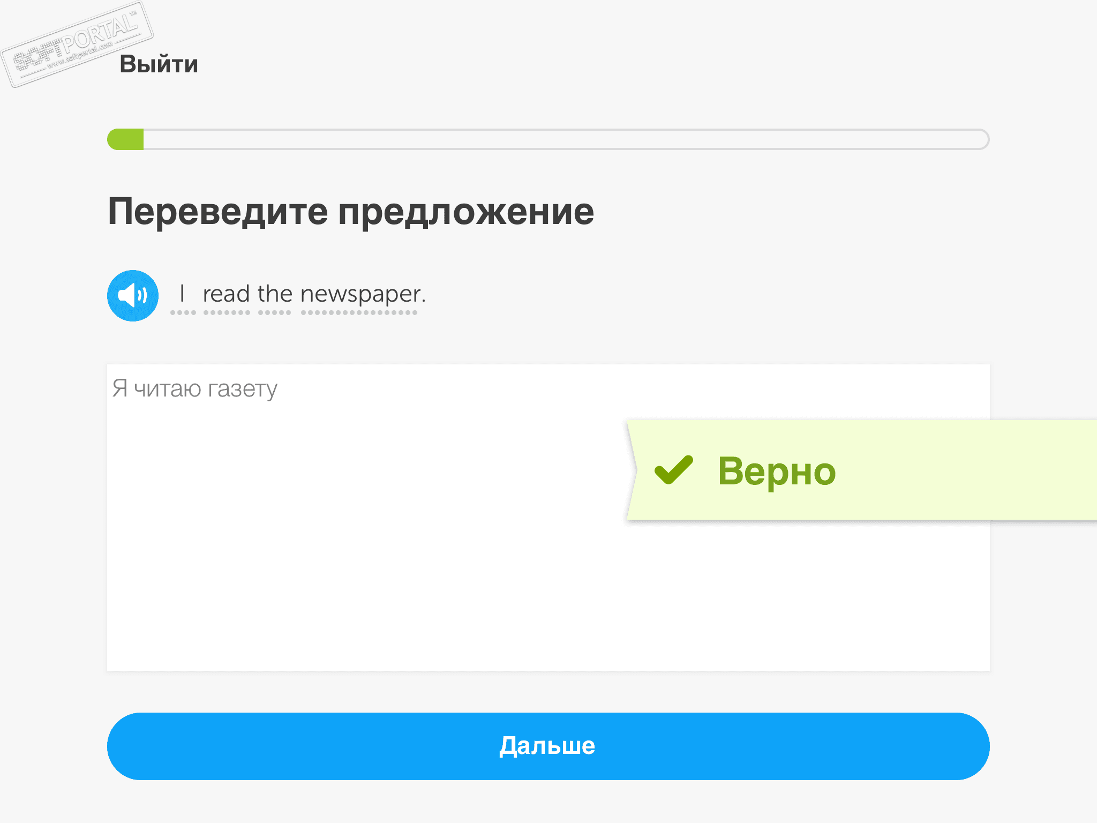Image resolution: width=1097 pixels, height=823 pixels.
Task: Place cursor in word "газету" in the answer
Action: [242, 389]
